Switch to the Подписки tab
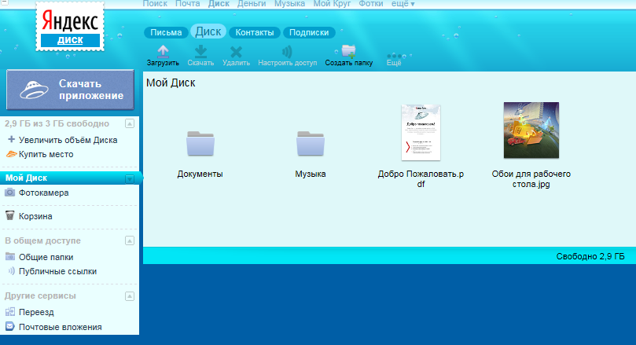636x345 pixels. [x=309, y=32]
